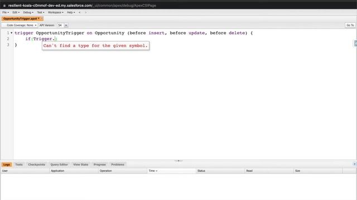Click the 'delete' keyword on line 1
The width and height of the screenshot is (357, 200).
tap(237, 33)
